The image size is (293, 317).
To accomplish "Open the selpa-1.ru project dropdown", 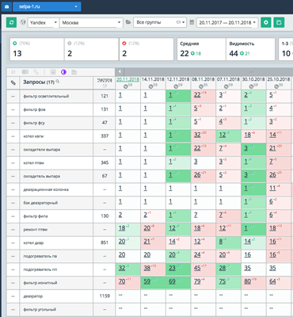I will [x=47, y=6].
